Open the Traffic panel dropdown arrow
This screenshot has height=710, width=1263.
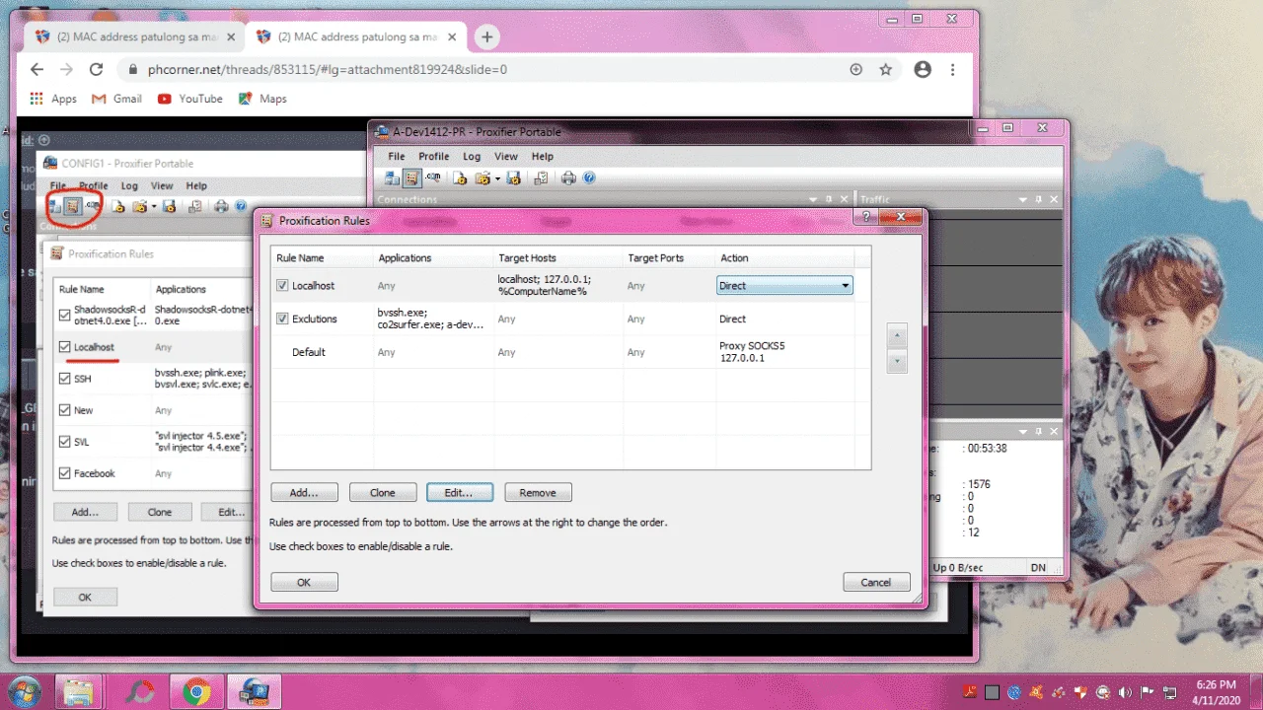click(1025, 199)
